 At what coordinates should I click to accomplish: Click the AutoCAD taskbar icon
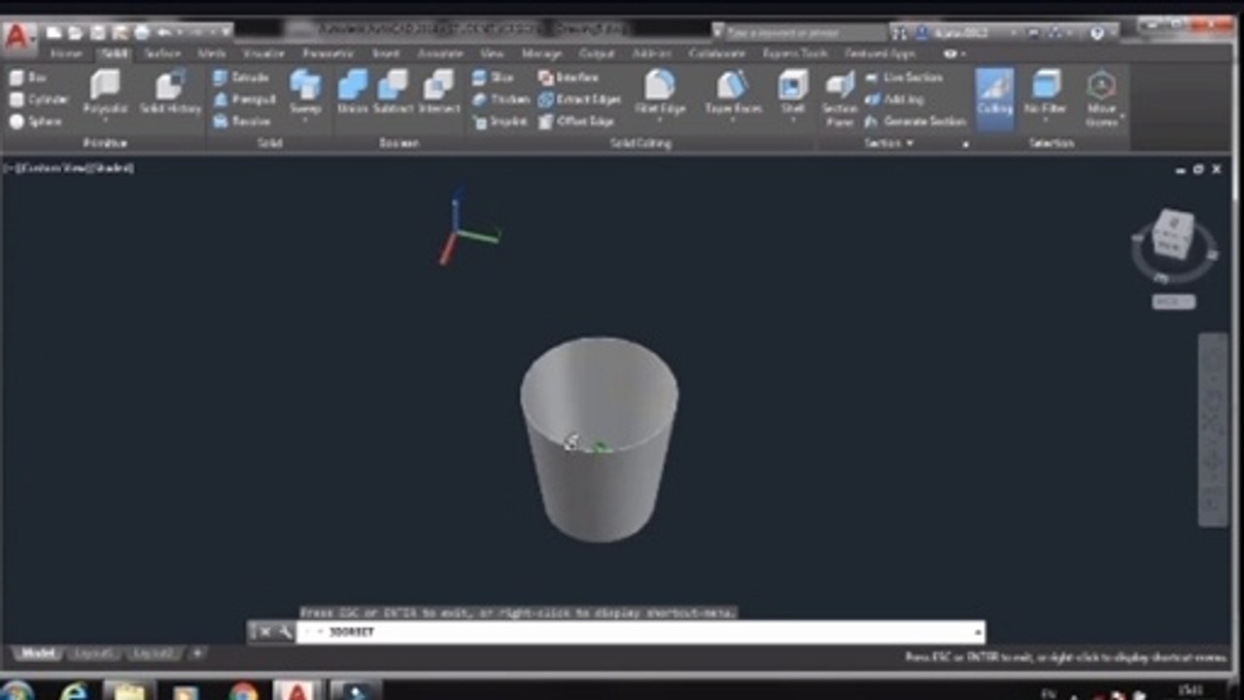click(294, 691)
